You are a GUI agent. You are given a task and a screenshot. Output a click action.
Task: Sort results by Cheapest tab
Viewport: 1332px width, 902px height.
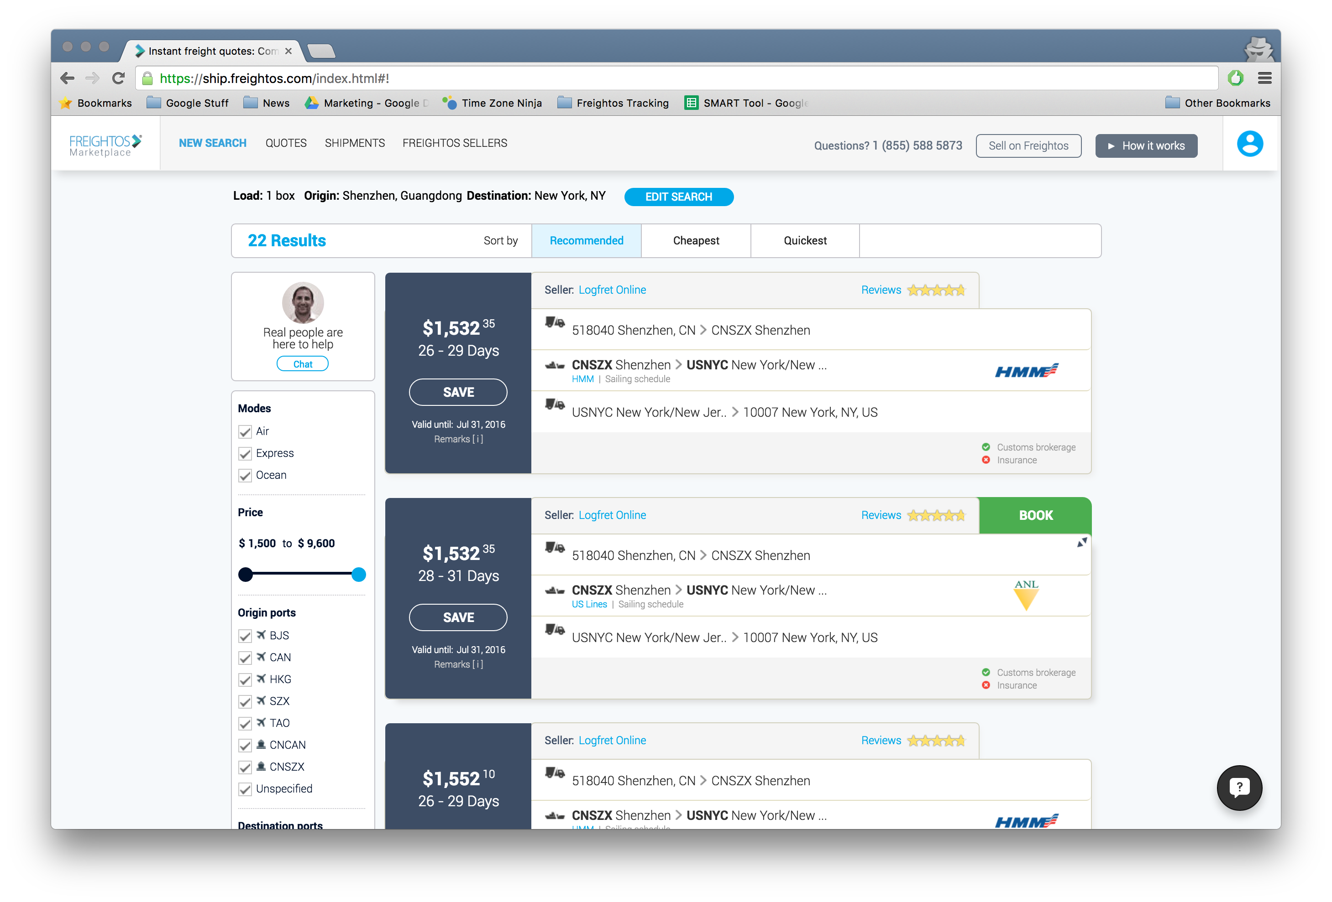696,240
